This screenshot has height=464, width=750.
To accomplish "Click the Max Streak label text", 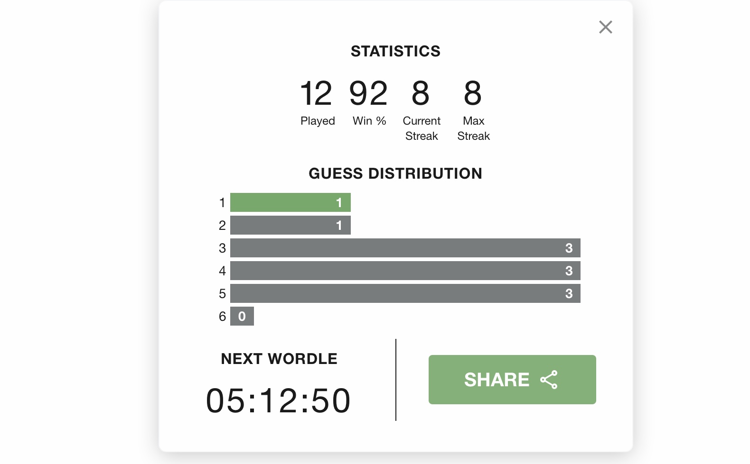I will pos(473,128).
